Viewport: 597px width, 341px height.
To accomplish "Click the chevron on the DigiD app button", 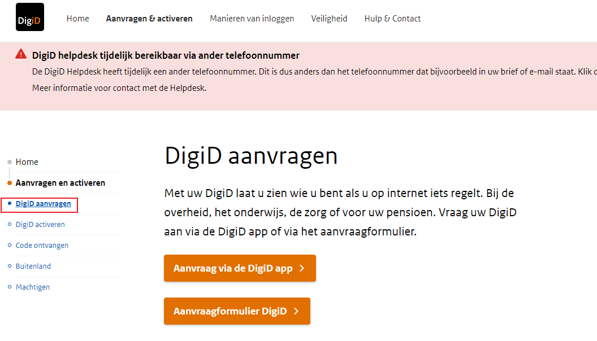I will 302,268.
